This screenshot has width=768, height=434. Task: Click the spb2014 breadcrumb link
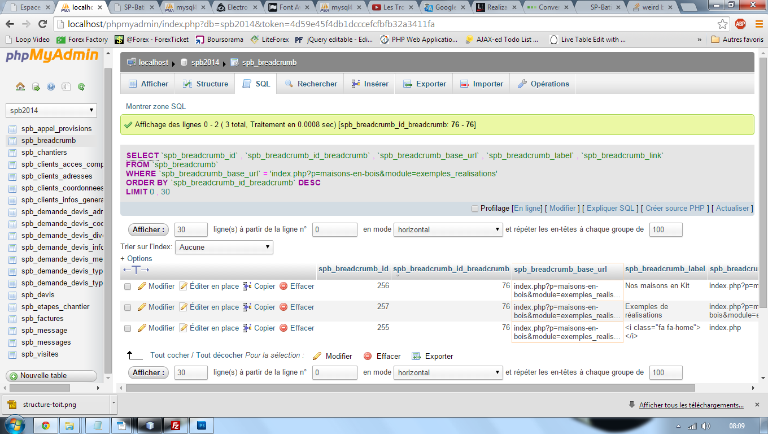pos(205,62)
